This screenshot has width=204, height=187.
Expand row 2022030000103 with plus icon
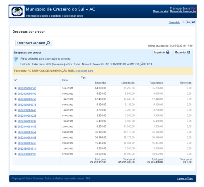tap(16, 154)
